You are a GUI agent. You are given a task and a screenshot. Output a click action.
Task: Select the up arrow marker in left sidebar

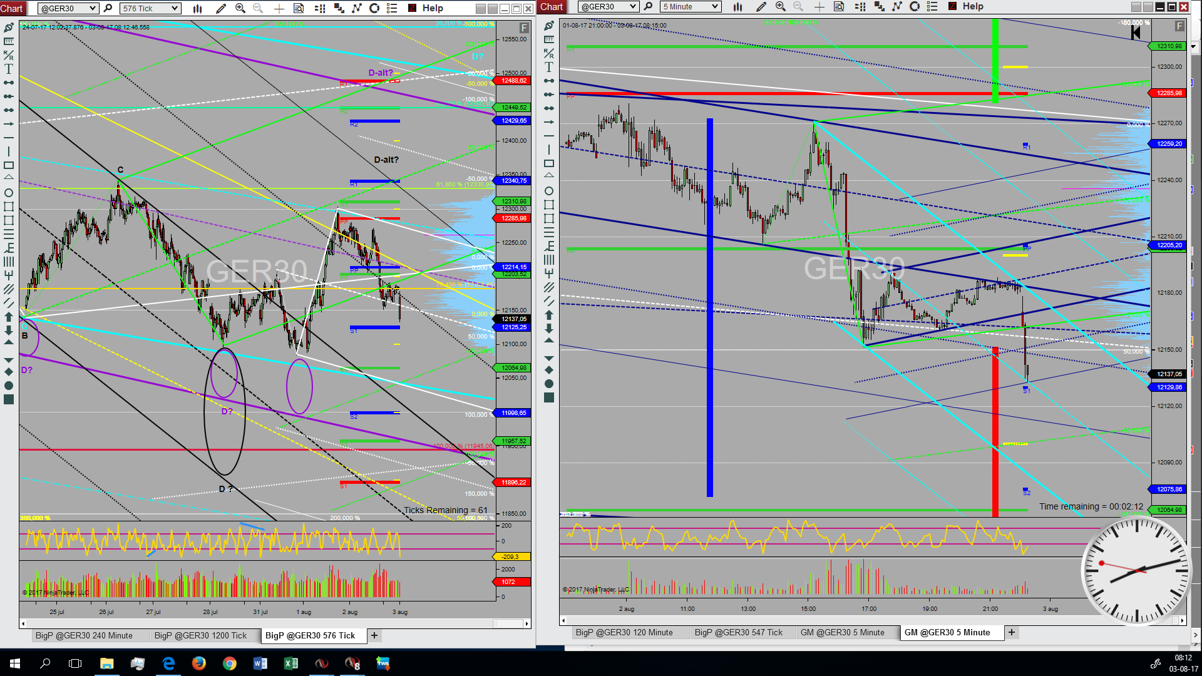pyautogui.click(x=9, y=317)
